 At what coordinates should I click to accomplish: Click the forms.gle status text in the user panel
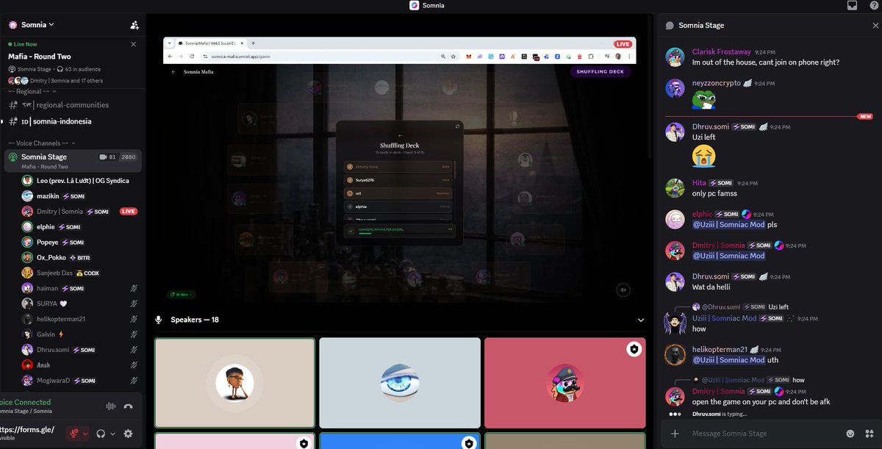point(27,430)
